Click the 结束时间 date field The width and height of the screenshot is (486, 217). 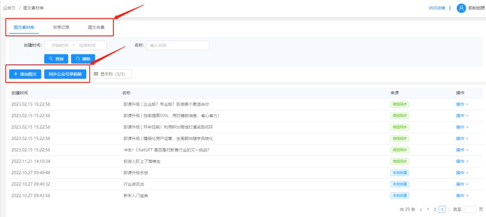click(x=87, y=45)
